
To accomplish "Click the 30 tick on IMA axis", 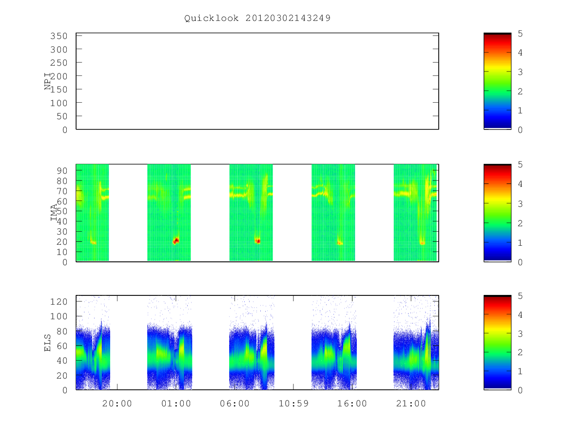I will click(62, 231).
